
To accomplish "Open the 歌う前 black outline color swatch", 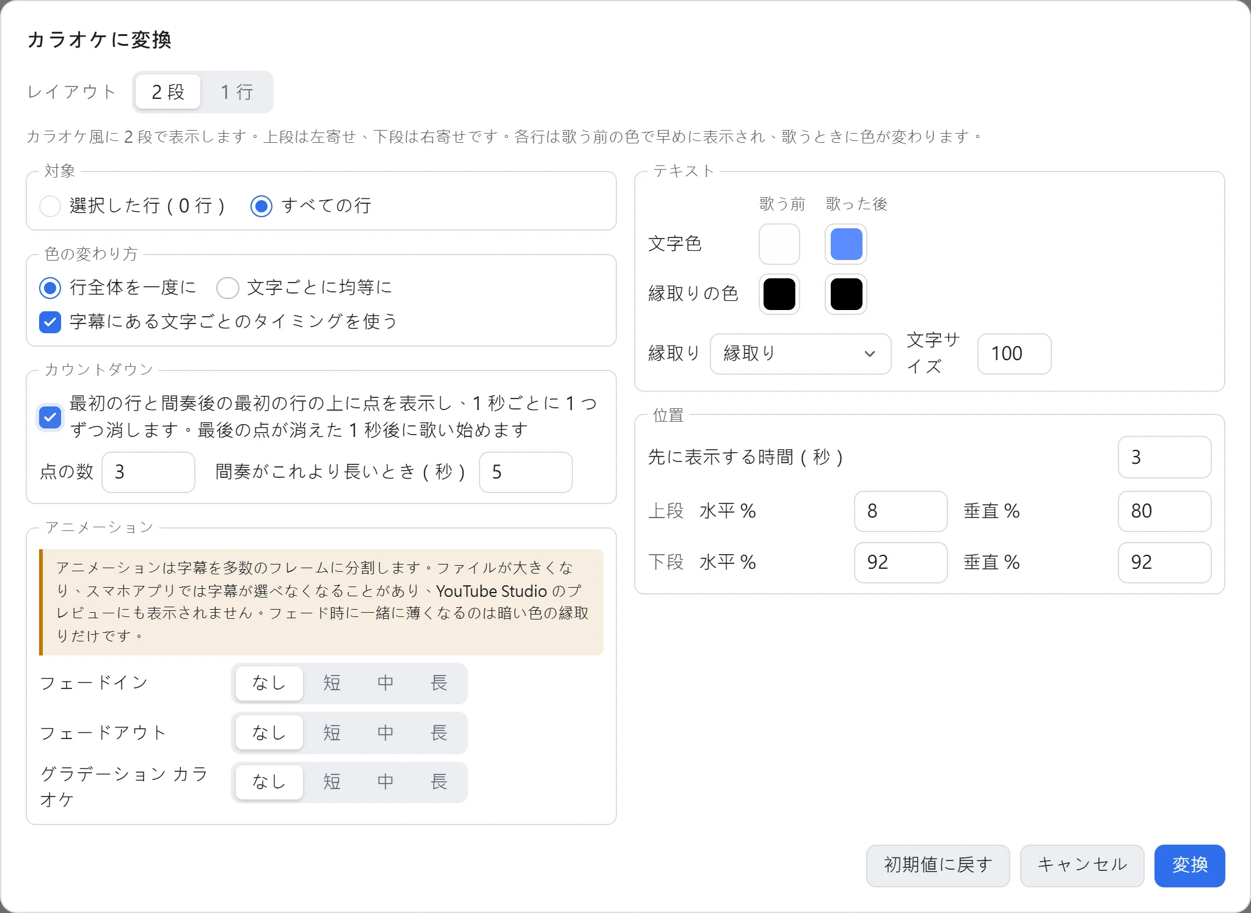I will (779, 294).
